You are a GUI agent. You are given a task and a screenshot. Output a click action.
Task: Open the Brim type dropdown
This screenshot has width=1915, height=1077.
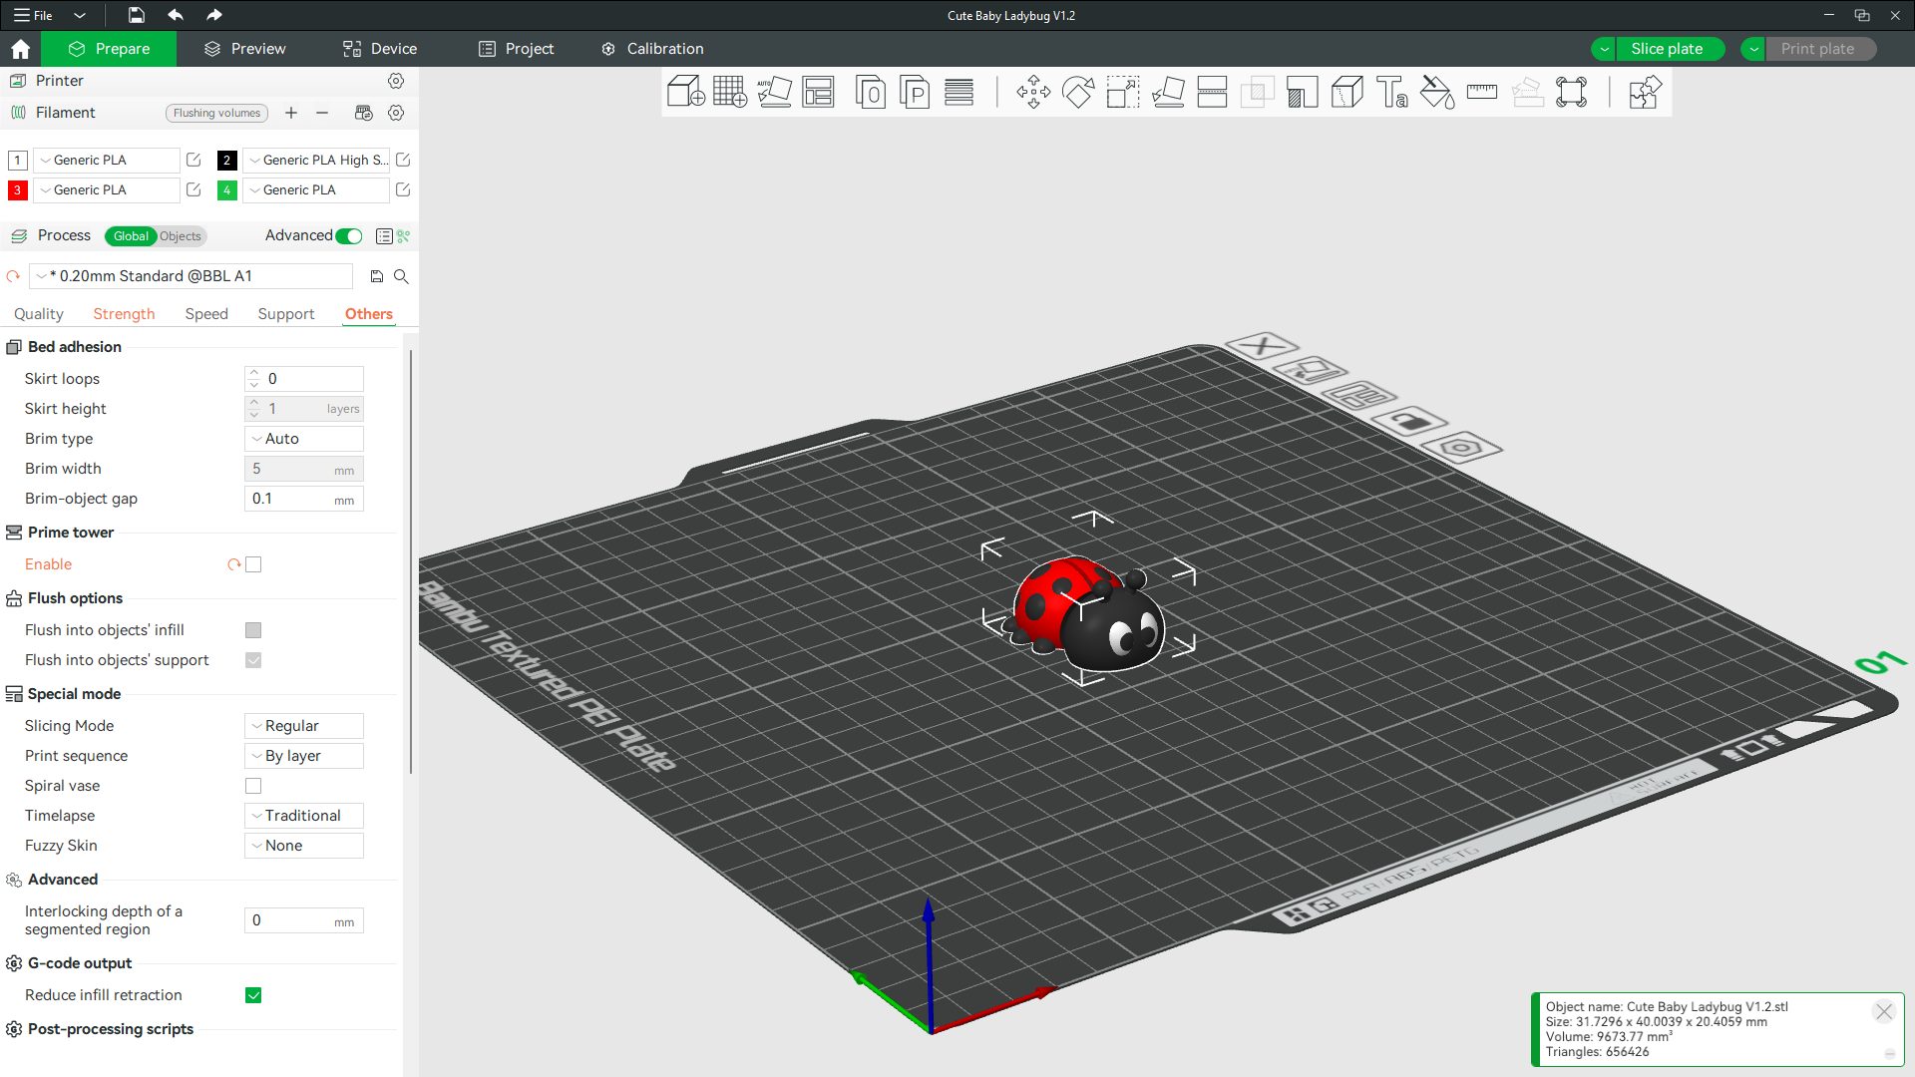point(303,439)
